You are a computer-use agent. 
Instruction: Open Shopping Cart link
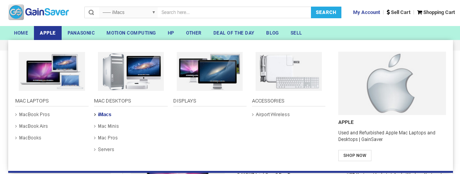pyautogui.click(x=439, y=12)
